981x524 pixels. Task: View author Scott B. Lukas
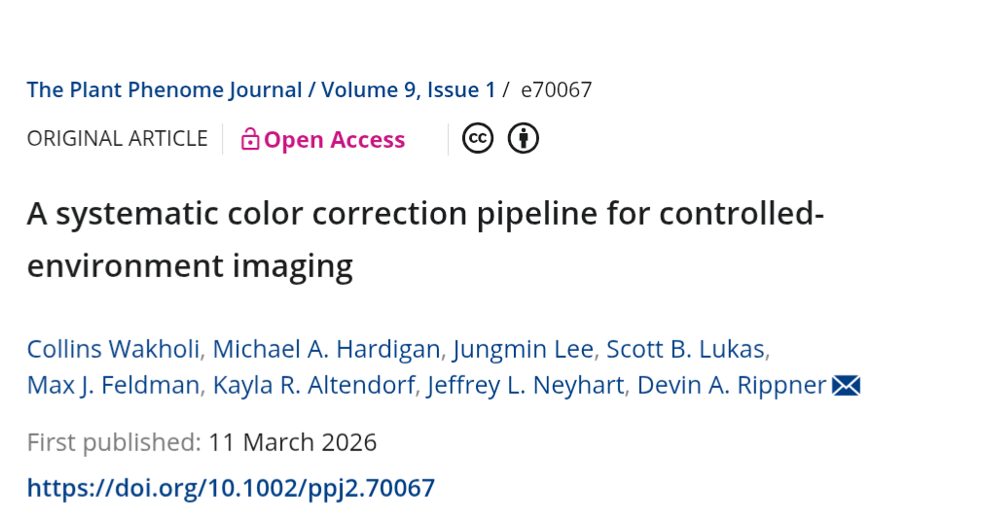[686, 349]
